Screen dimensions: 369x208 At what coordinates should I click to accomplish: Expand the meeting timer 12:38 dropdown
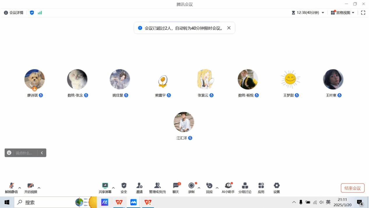[x=323, y=13]
